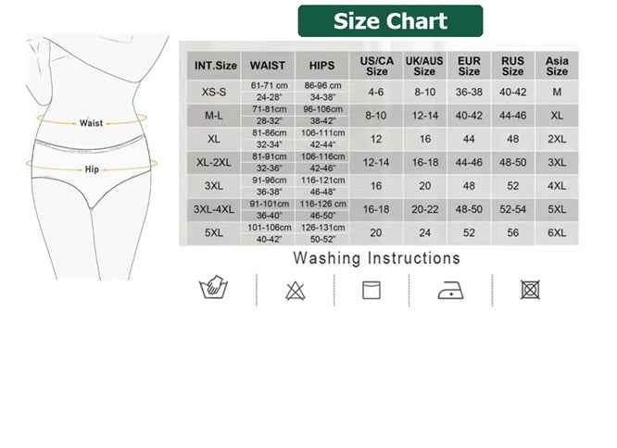
Task: Click the iron low heat icon
Action: (450, 290)
